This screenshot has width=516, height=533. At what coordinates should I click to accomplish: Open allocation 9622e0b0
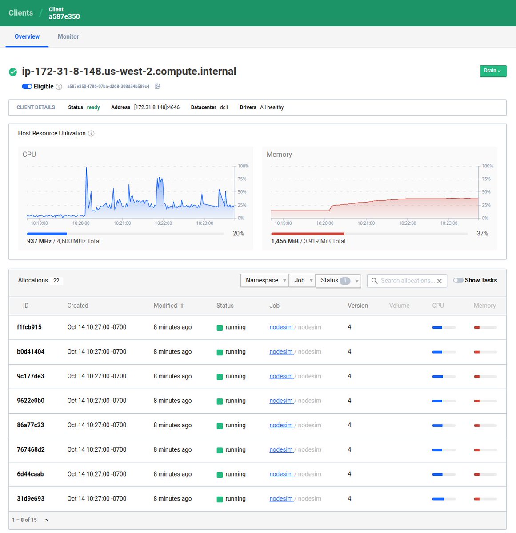[31, 400]
